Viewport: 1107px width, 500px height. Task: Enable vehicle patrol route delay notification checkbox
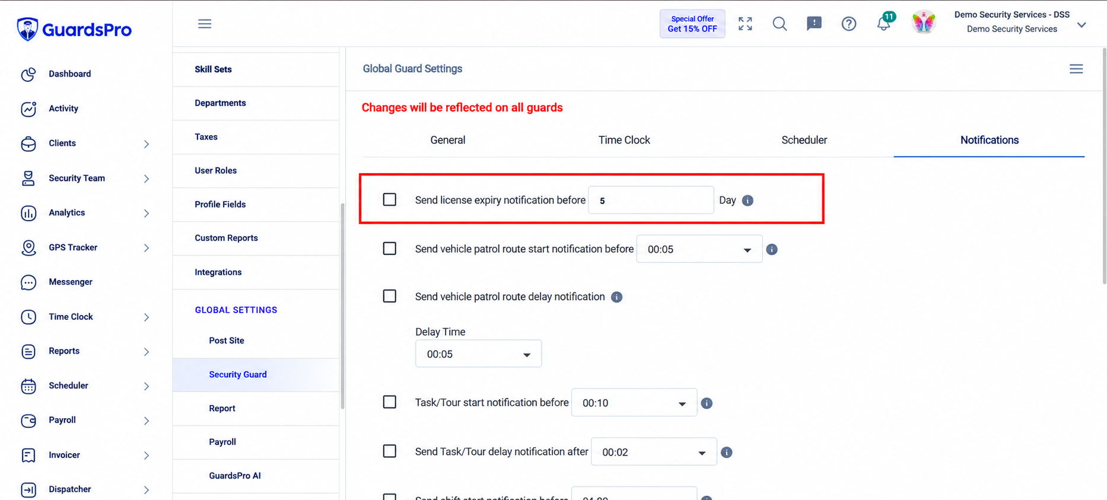[x=390, y=296]
